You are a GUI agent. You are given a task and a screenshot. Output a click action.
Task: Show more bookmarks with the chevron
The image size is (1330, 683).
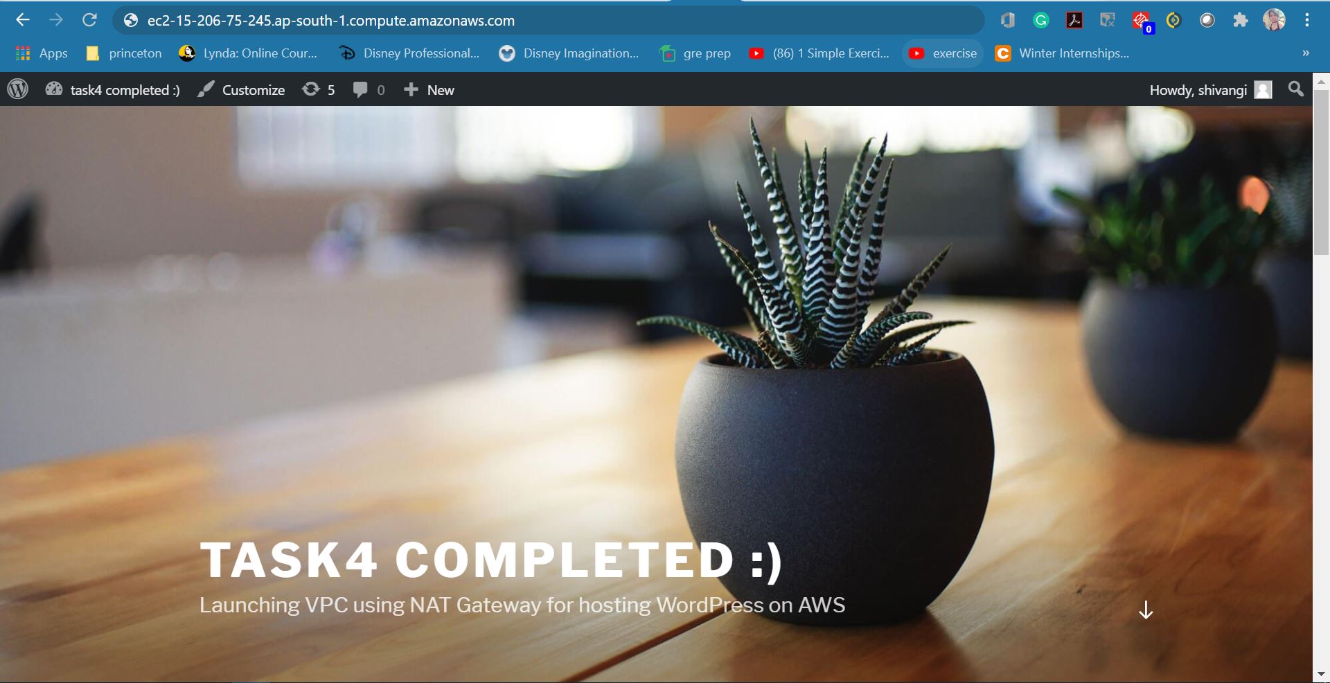coord(1306,53)
